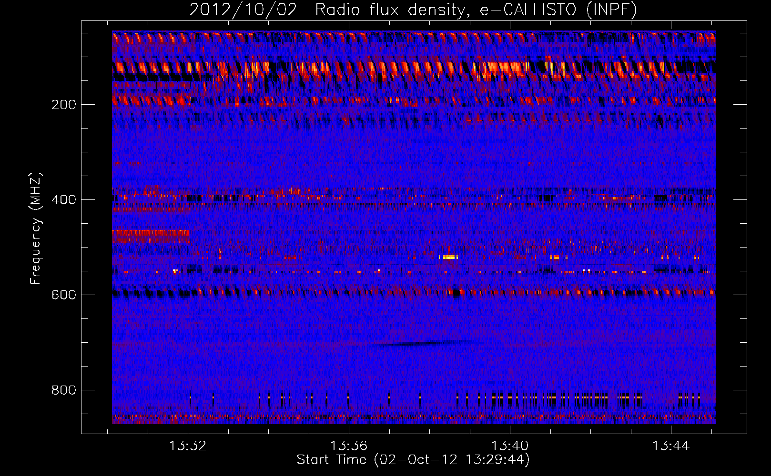Click the '13:40' time tick label
Screen dimensions: 771x476
point(510,446)
